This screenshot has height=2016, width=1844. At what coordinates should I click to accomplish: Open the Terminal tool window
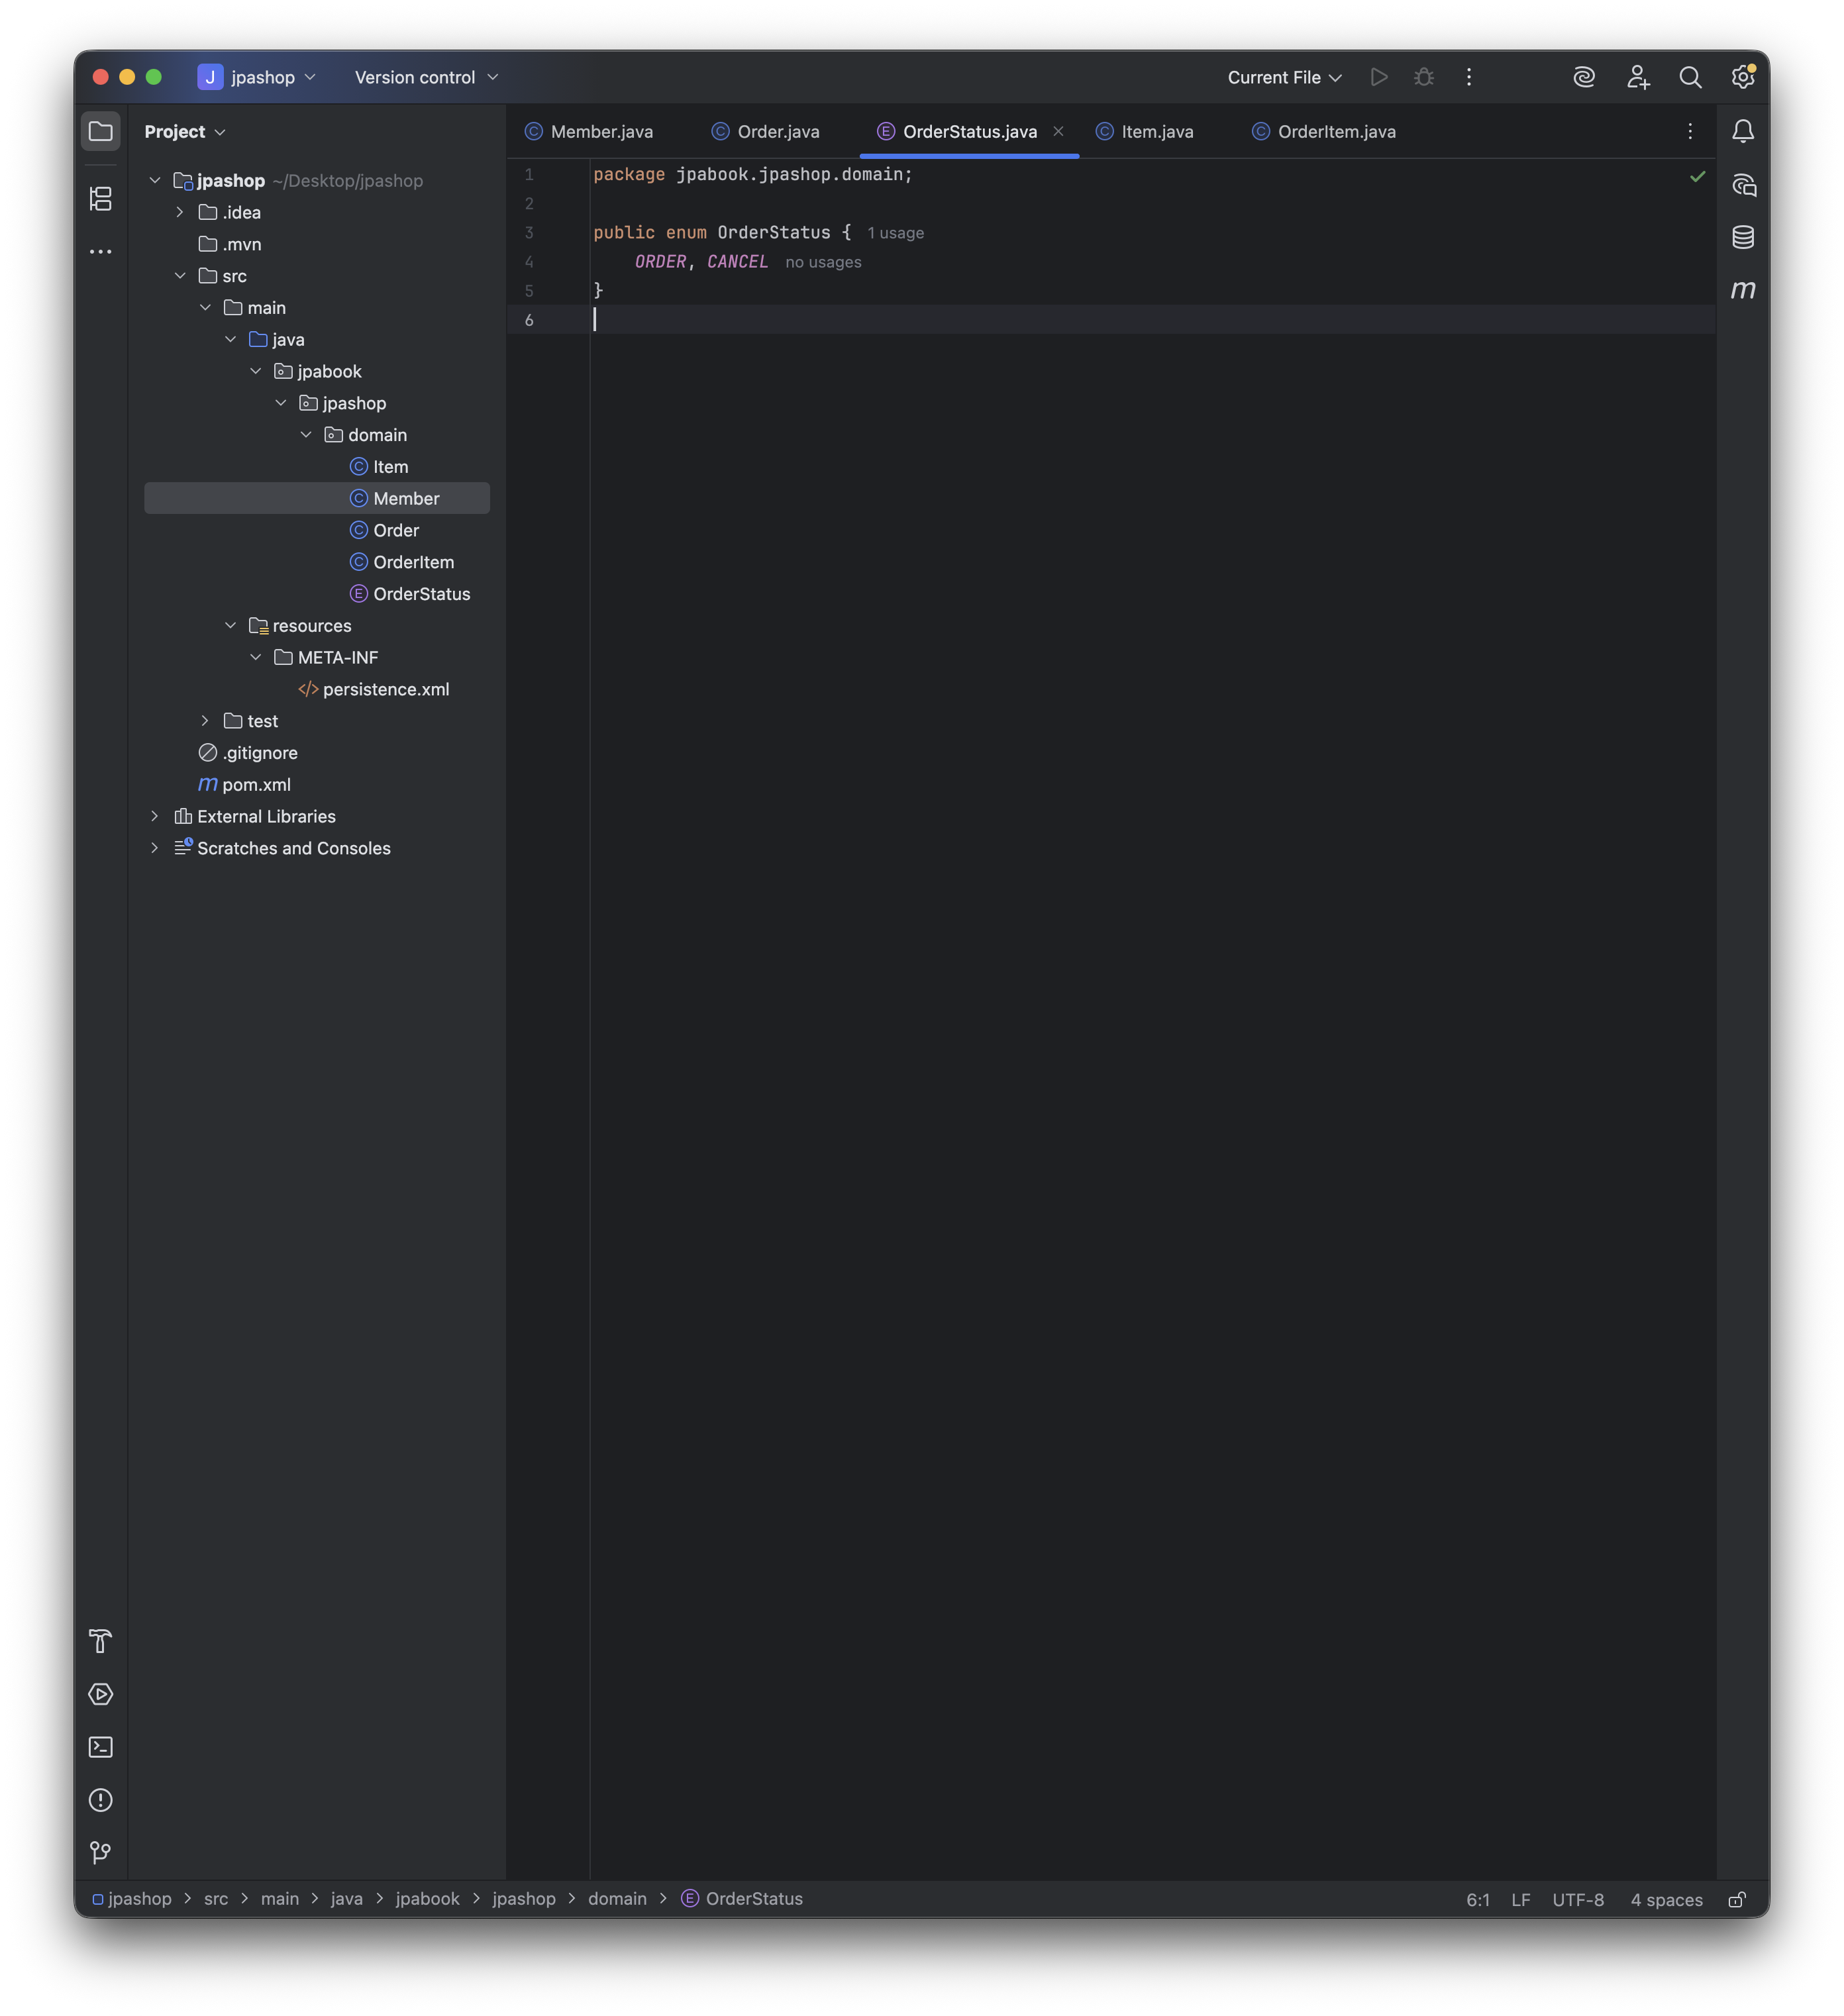tap(101, 1747)
